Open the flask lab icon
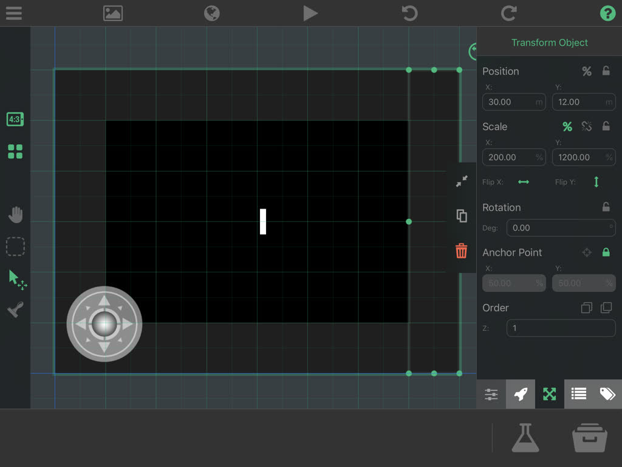The image size is (622, 467). tap(525, 438)
